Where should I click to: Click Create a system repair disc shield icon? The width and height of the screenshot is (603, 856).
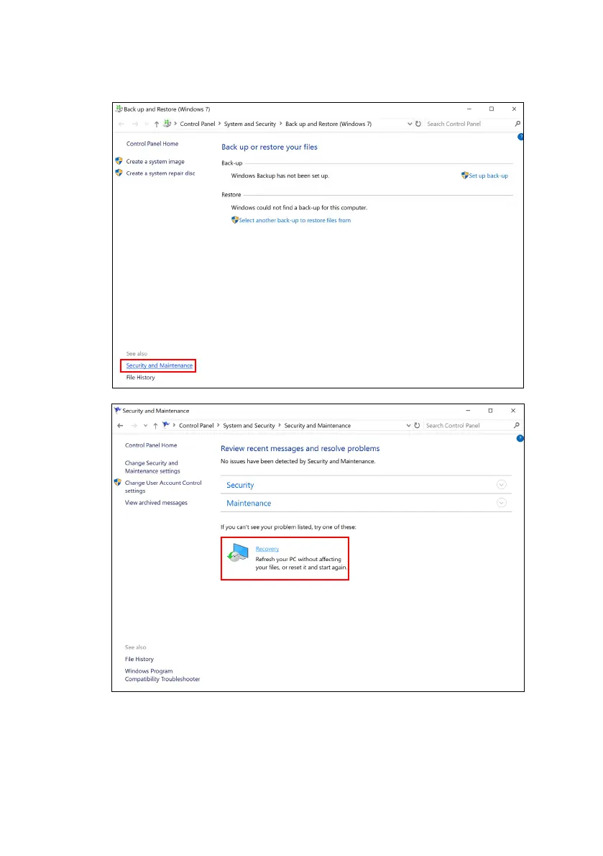[119, 173]
